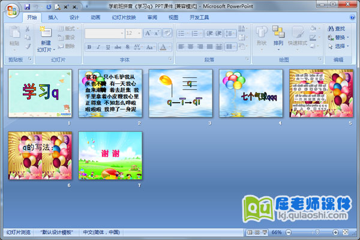The height and width of the screenshot is (240, 360).
Task: Click the 版式 layout button
Action: (x=68, y=28)
